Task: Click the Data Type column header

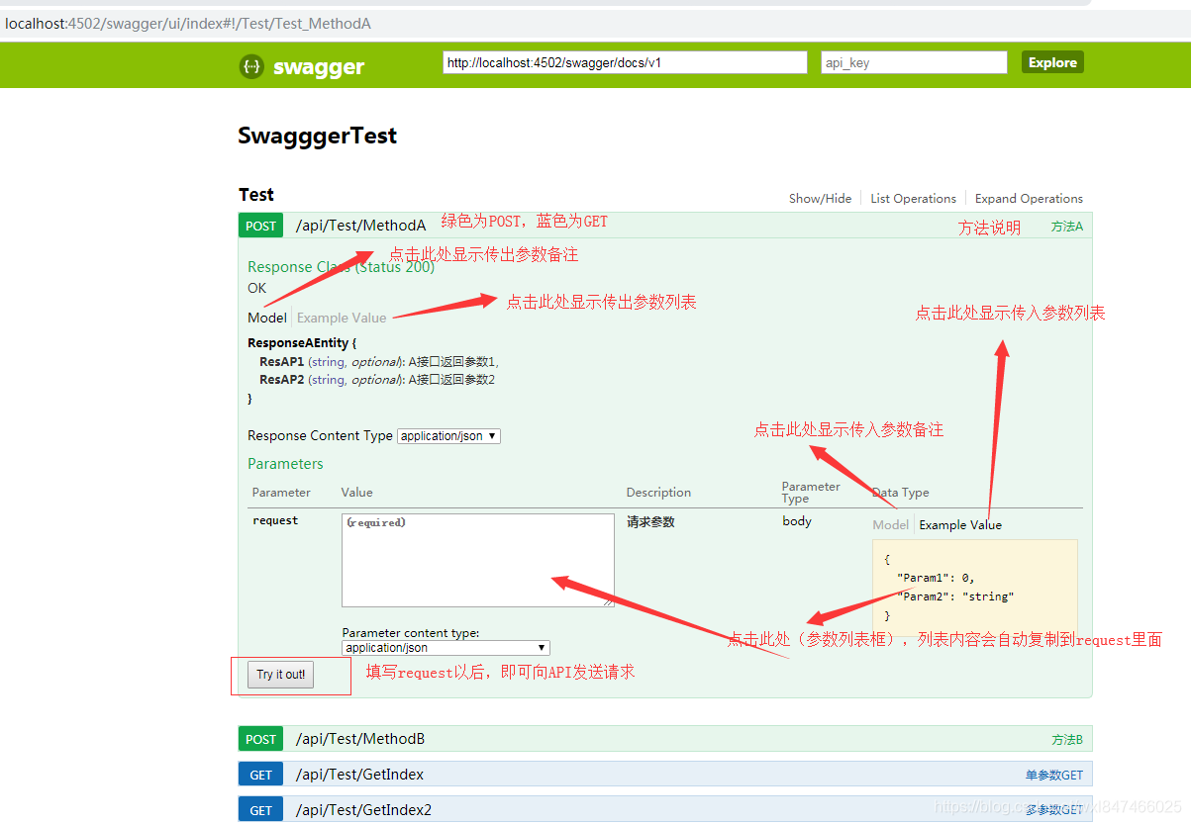Action: point(901,493)
